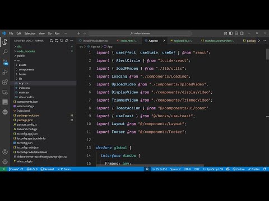The height and width of the screenshot is (201, 269).
Task: Refresh the Explorer file tree
Action: 62,41
